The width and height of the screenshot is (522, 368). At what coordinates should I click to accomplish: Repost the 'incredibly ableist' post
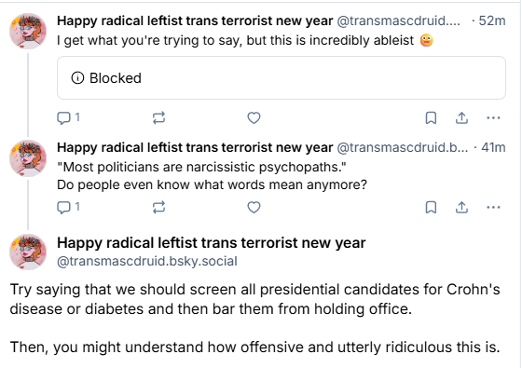pos(158,117)
